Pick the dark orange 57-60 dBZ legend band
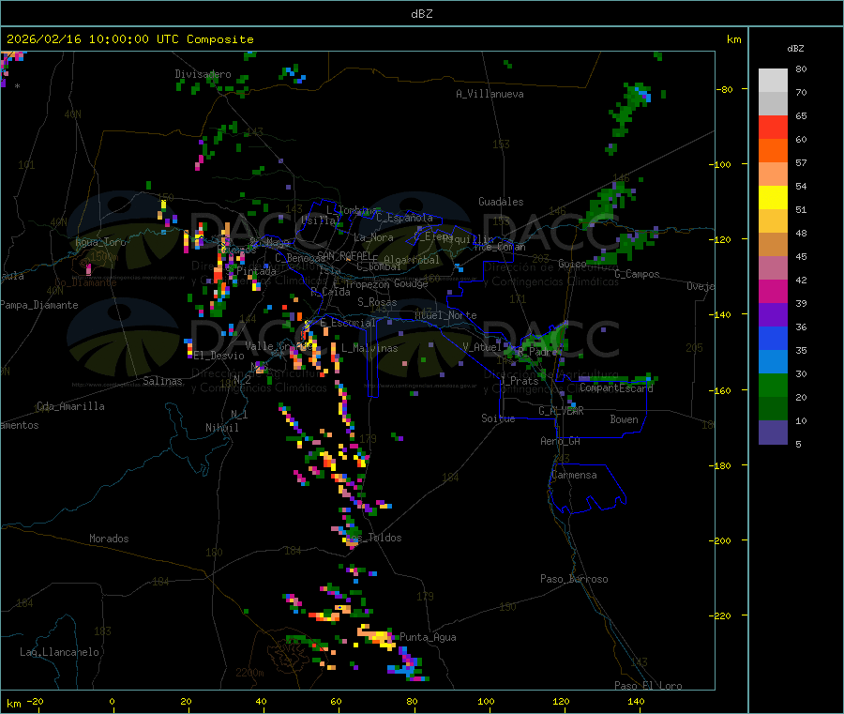Screen dimensions: 844x714 773,151
